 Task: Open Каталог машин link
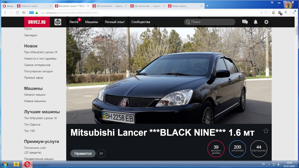point(35,95)
